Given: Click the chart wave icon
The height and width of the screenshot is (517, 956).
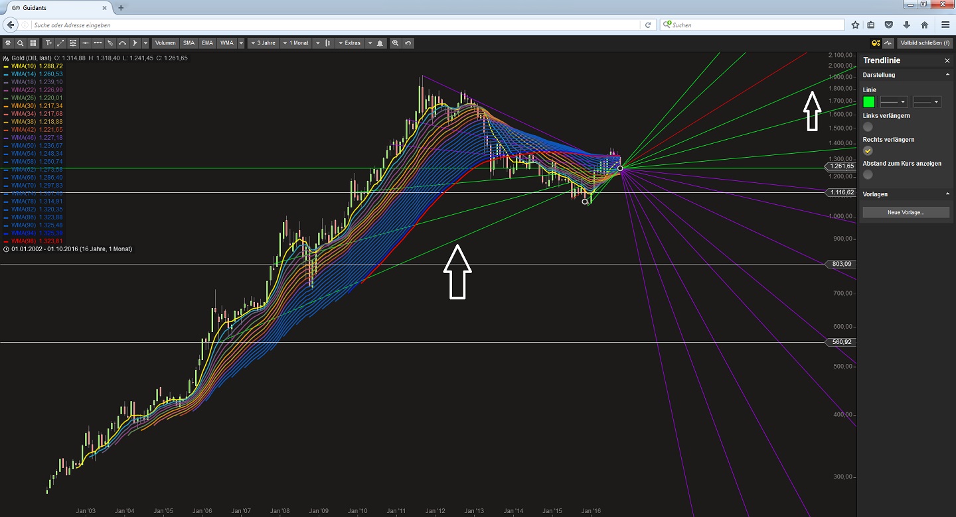Looking at the screenshot, I should 888,43.
